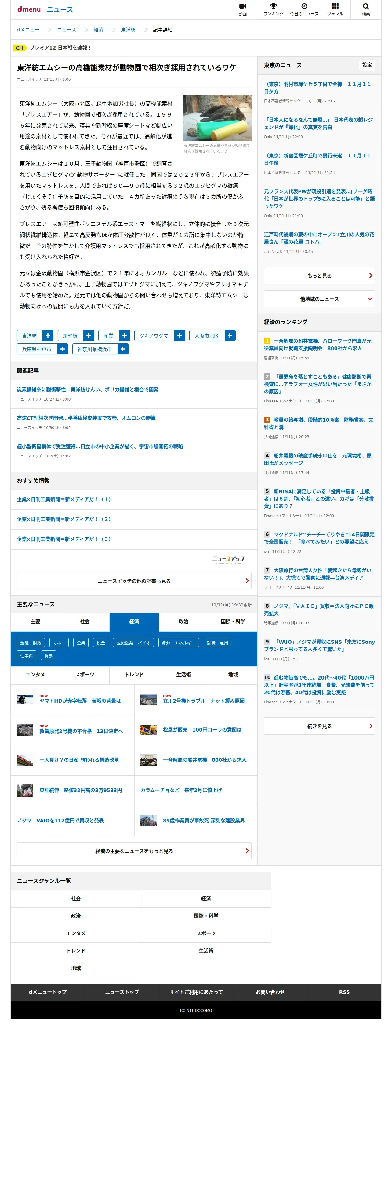Switch to the 地域 news tab
Image resolution: width=392 pixels, height=1178 pixels.
tap(233, 675)
